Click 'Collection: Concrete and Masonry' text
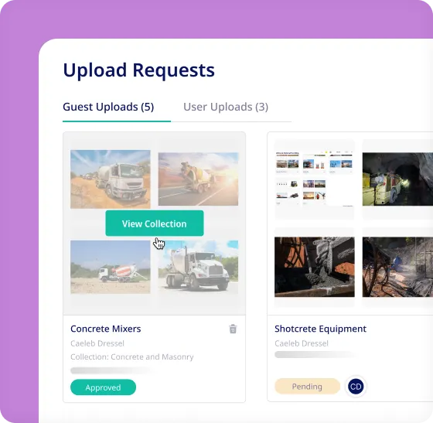Viewport: 433px width, 423px height. pos(132,356)
